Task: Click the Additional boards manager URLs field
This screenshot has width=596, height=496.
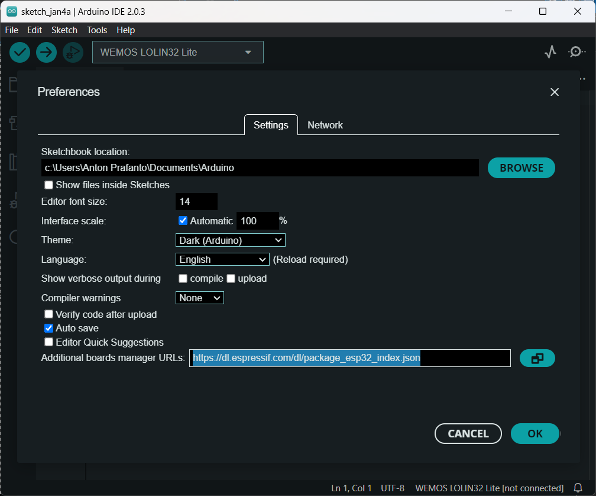Action: [x=349, y=358]
